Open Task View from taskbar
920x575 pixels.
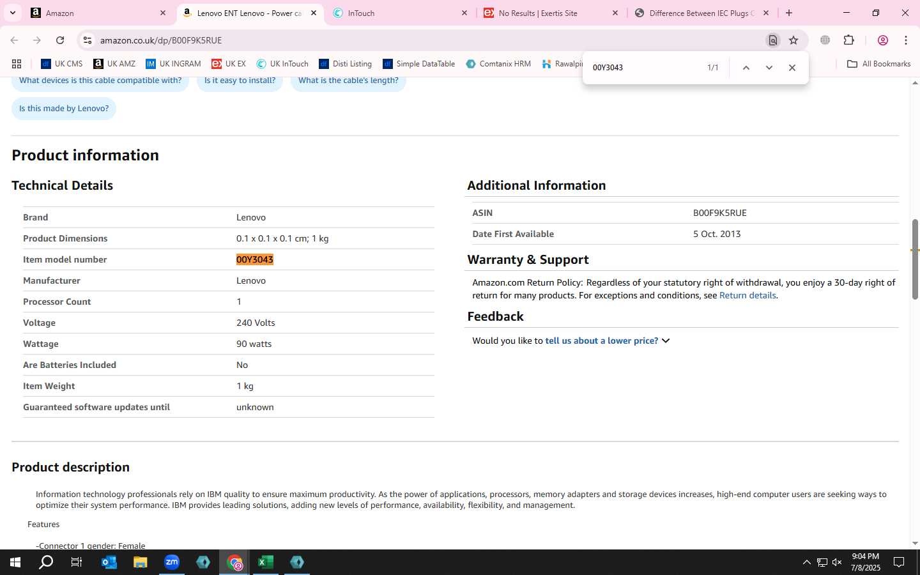tap(77, 562)
